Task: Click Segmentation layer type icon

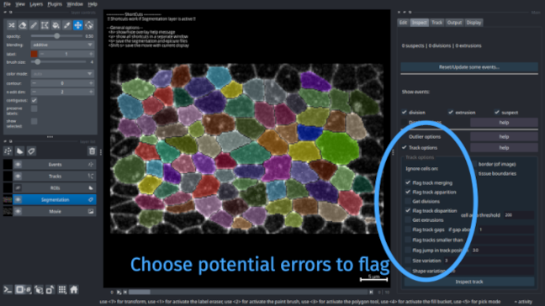Action: (x=91, y=200)
